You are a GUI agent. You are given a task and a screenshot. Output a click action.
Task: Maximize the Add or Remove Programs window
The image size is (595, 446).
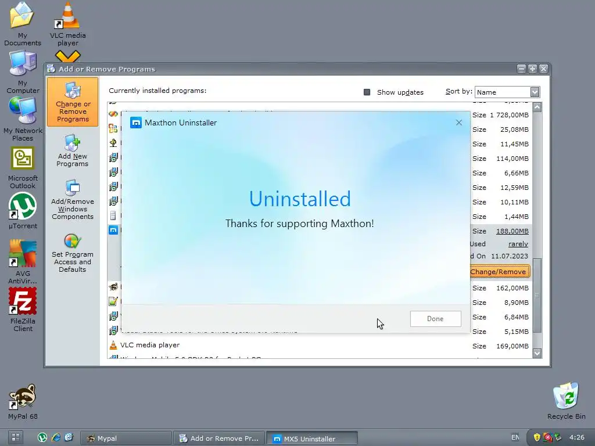point(532,69)
